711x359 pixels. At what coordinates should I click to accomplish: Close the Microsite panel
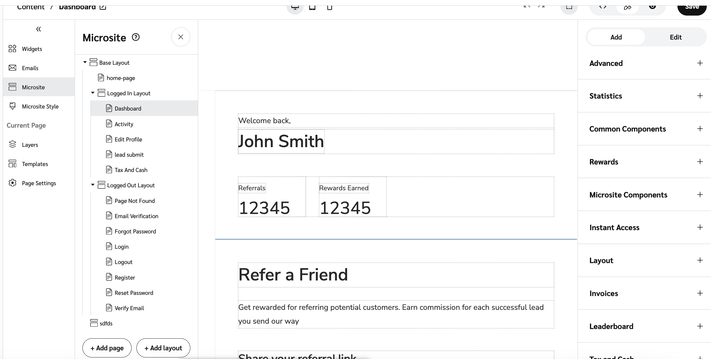pos(180,37)
